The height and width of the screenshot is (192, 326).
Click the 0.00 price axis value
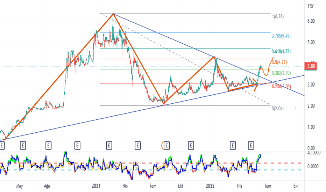[x=311, y=148]
